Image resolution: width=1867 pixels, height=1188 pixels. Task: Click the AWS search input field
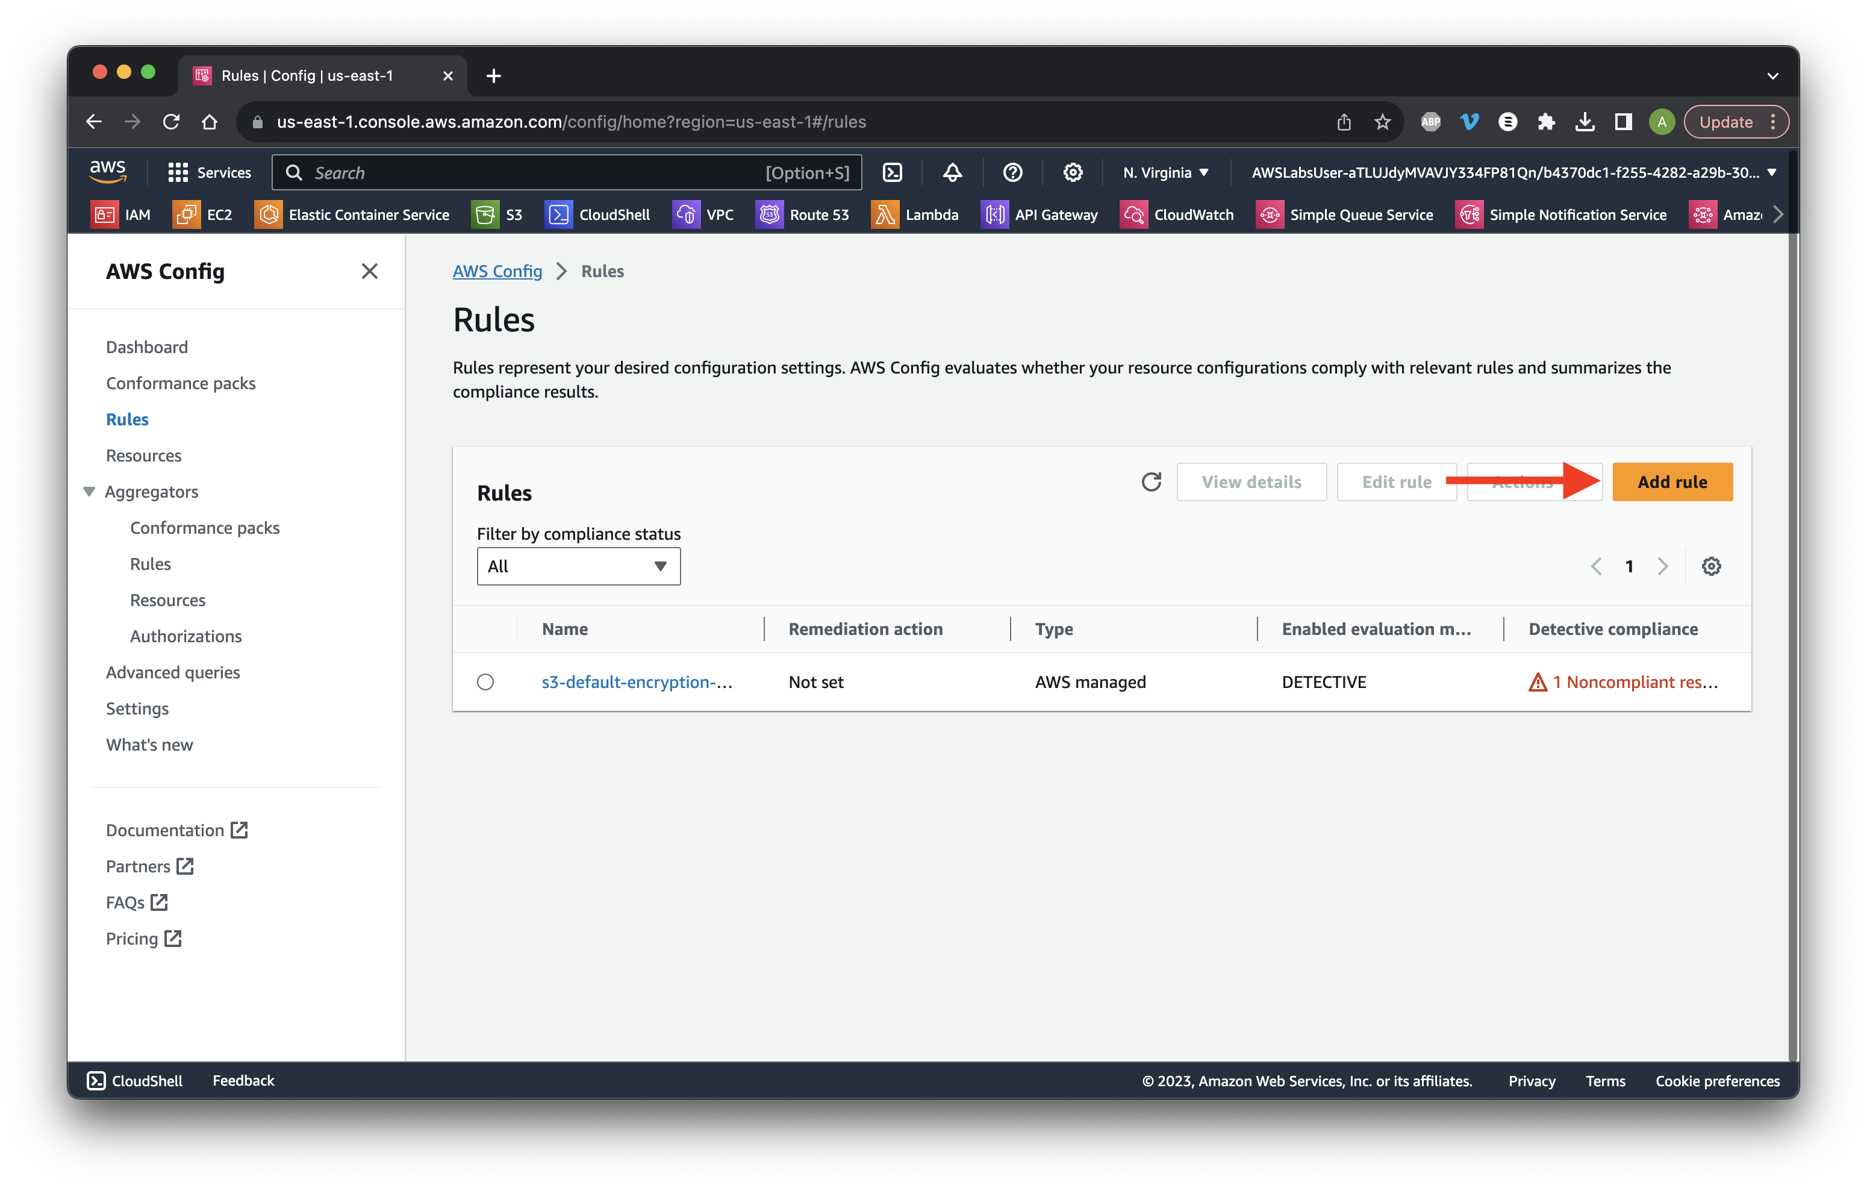pos(566,172)
